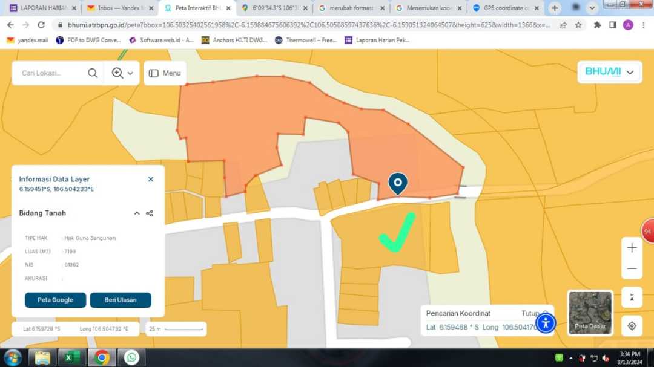Image resolution: width=654 pixels, height=367 pixels.
Task: Locate my position with the target icon
Action: pyautogui.click(x=632, y=326)
